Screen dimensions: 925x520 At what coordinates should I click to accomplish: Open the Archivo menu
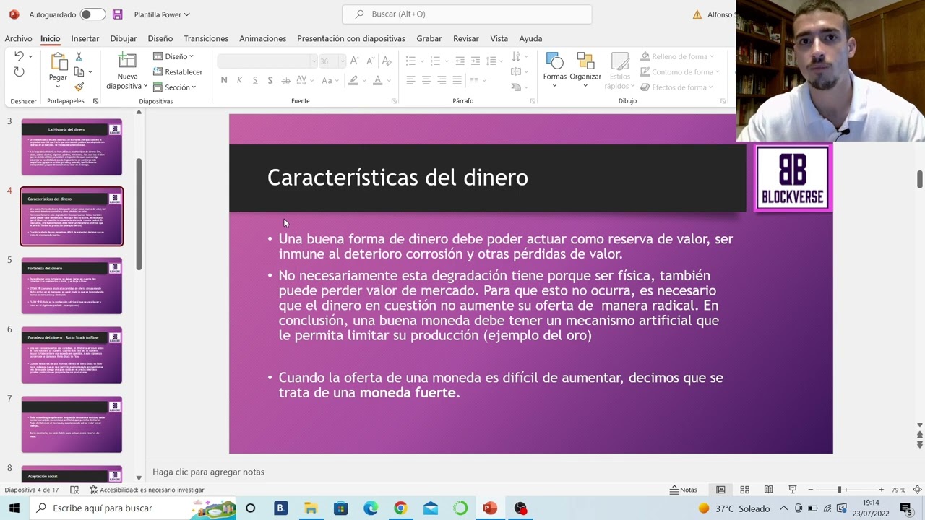tap(18, 38)
